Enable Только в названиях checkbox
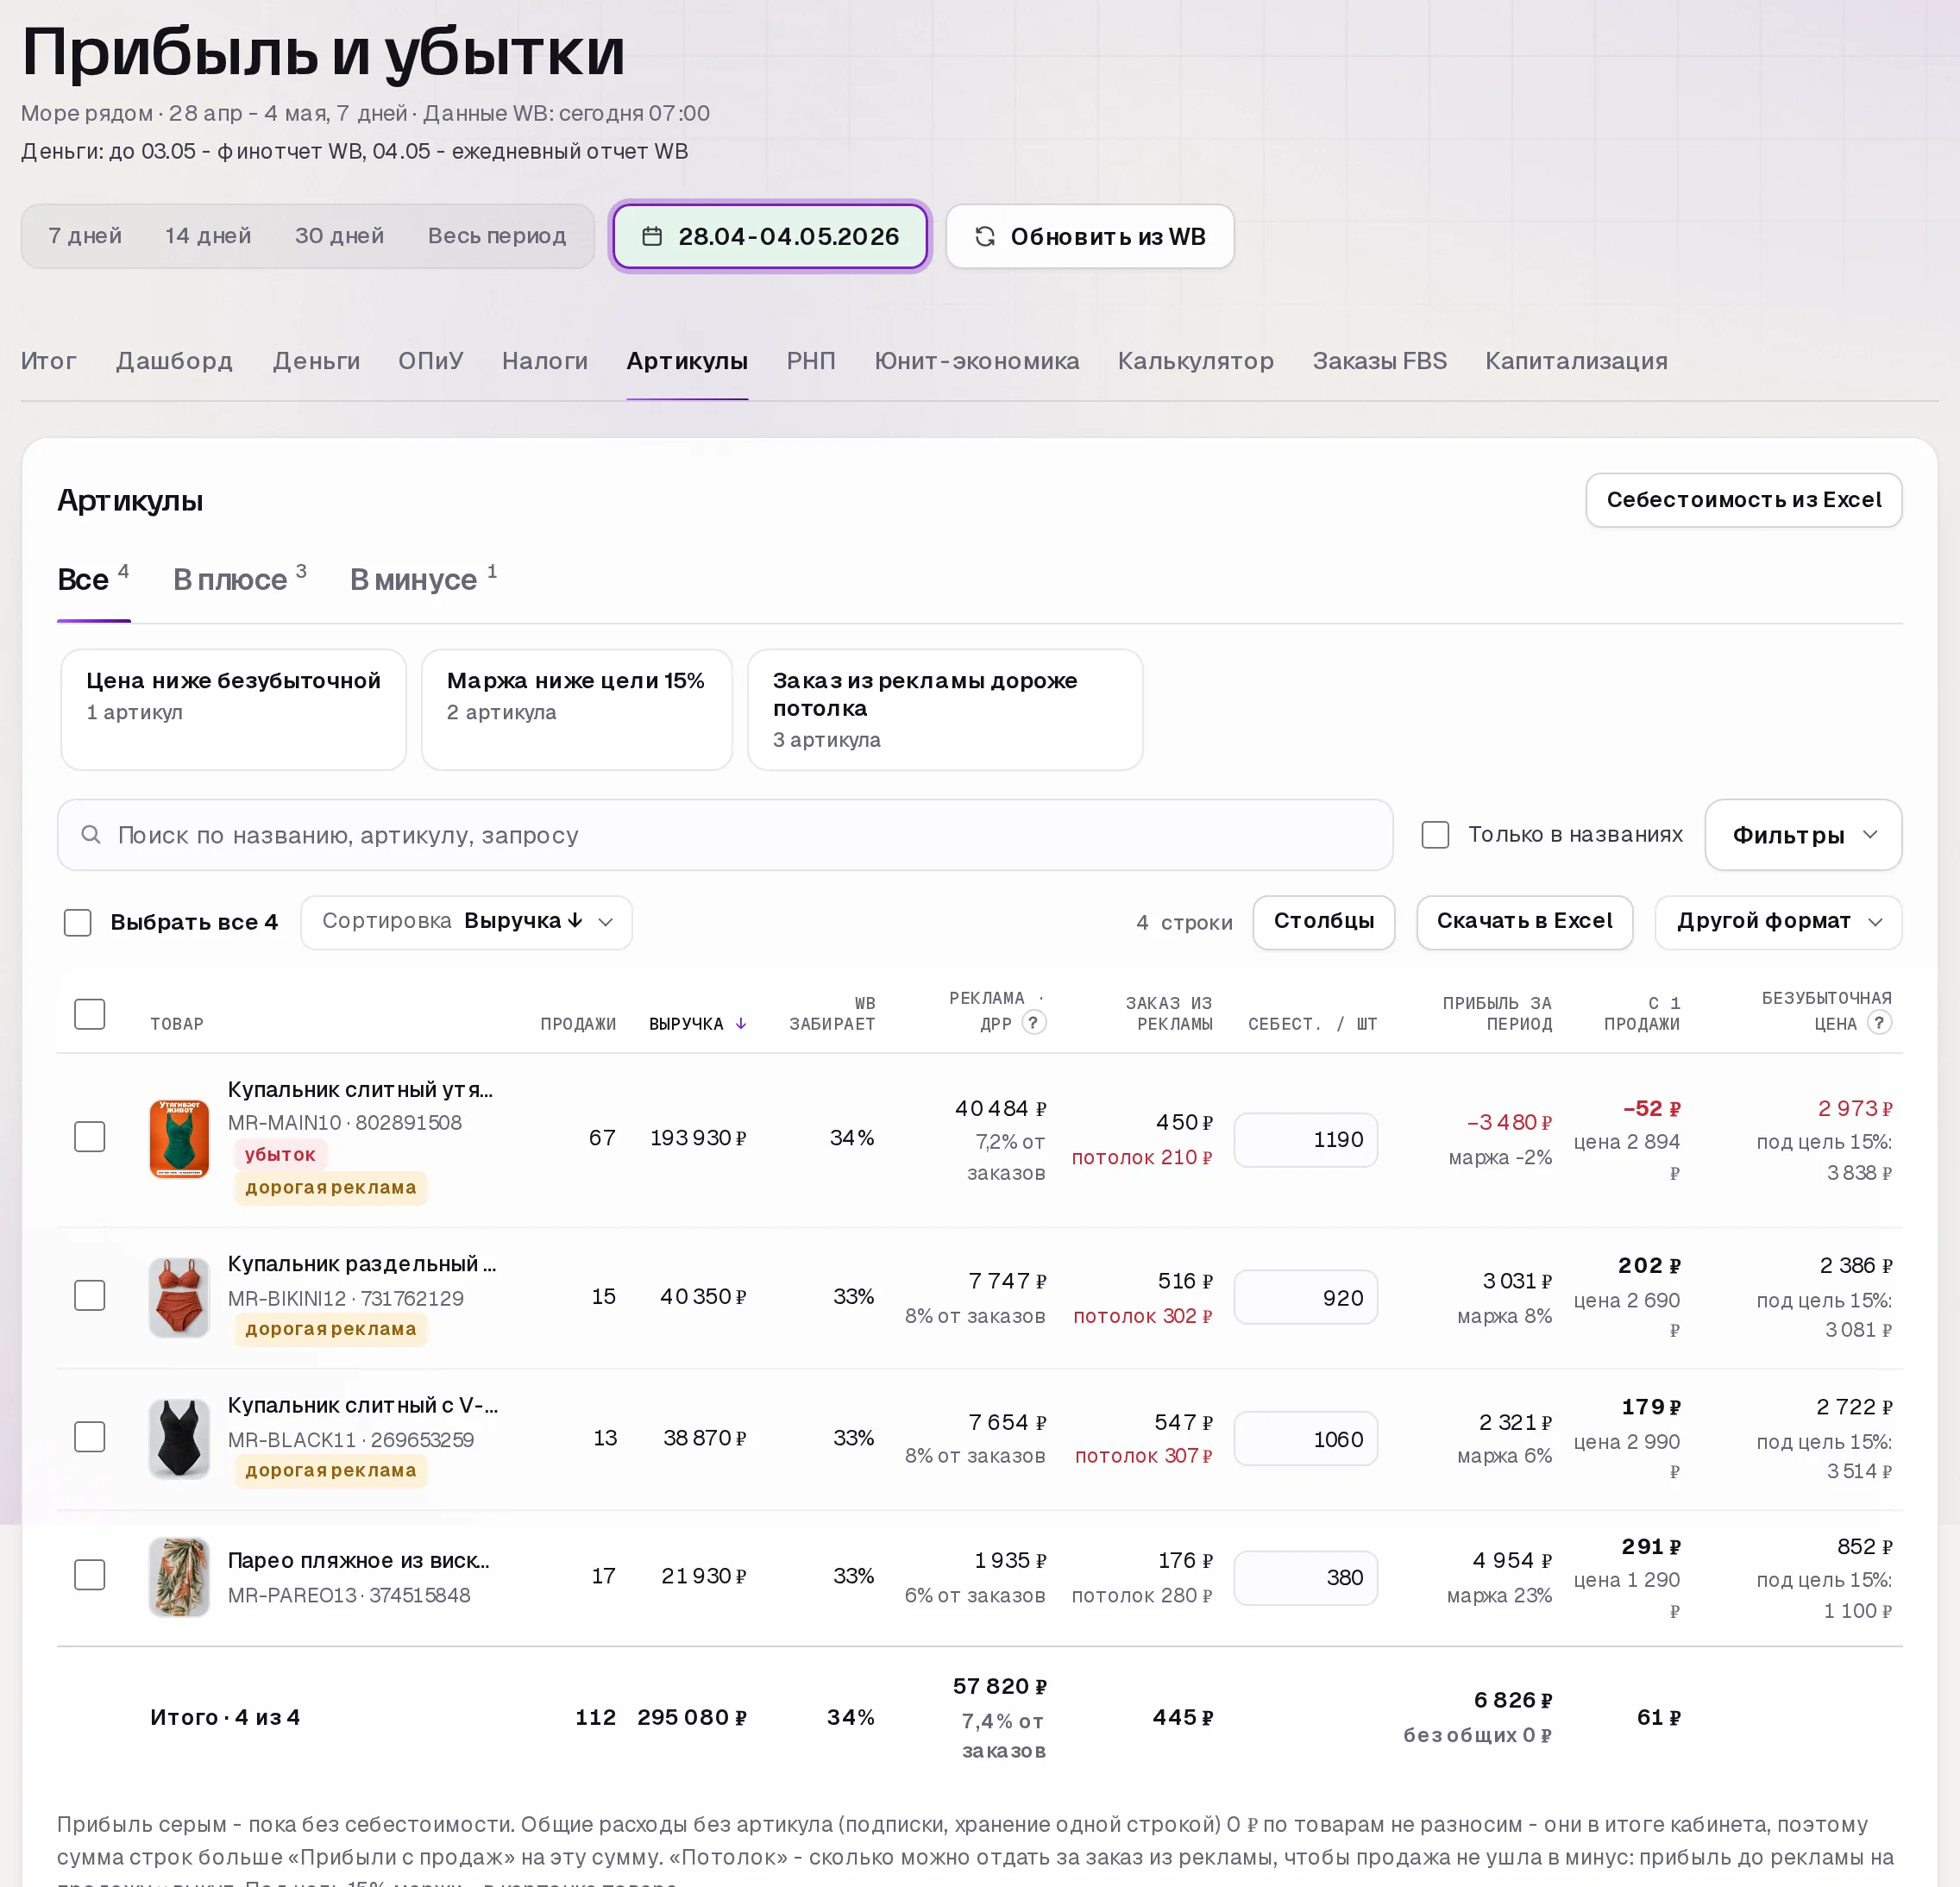The image size is (1960, 1887). pos(1436,835)
